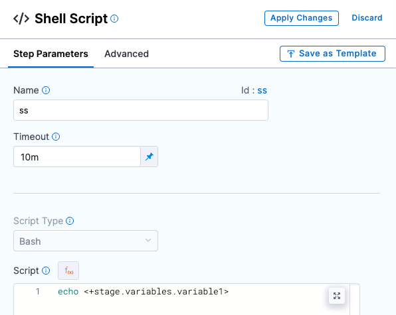Click the Save as Template button
The width and height of the screenshot is (396, 315).
tap(332, 54)
